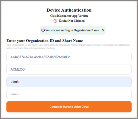Click the Device Authentication heading
Screen dimensions: 138x119
[69, 10]
